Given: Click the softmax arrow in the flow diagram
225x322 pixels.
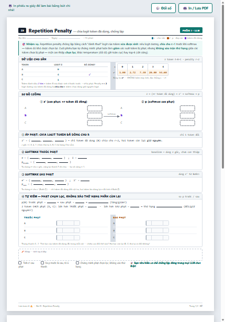Looking at the screenshot, I should 111,116.
